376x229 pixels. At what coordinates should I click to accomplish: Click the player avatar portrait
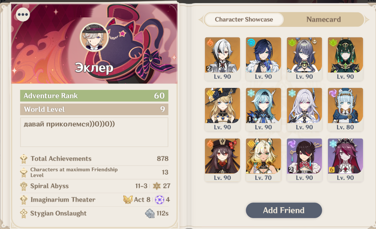coord(94,37)
